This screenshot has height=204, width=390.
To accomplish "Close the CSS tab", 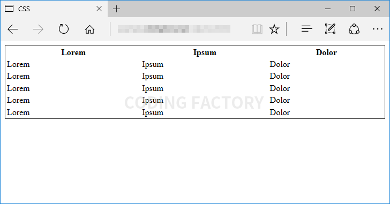I will tap(99, 9).
